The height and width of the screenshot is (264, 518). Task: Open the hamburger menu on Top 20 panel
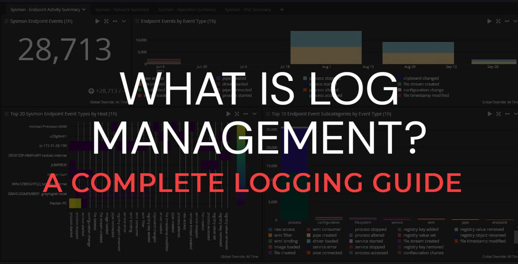[x=6, y=114]
